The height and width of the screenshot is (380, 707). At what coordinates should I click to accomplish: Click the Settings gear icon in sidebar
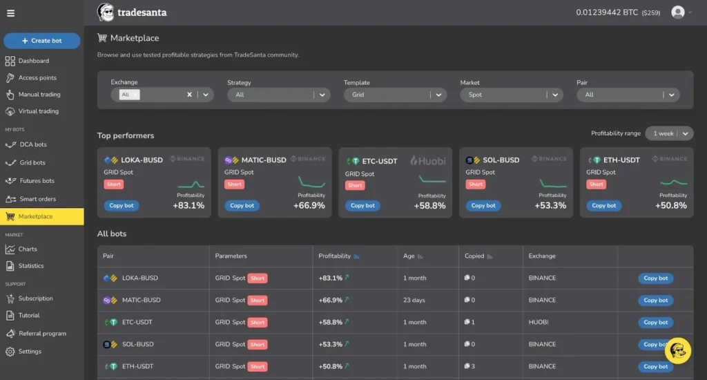click(x=10, y=352)
